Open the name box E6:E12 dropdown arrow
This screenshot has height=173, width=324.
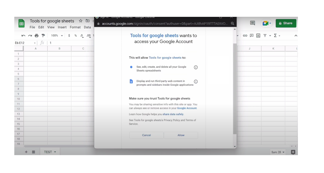(35, 43)
